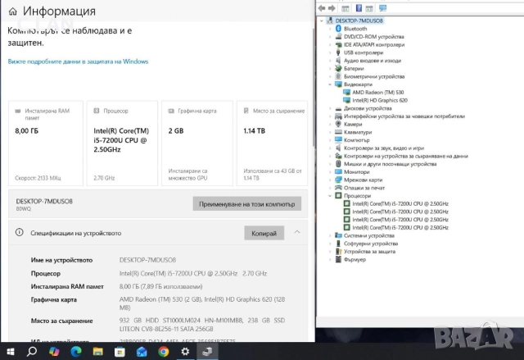
Task: Click the home icon beside Информация
Action: click(x=13, y=11)
